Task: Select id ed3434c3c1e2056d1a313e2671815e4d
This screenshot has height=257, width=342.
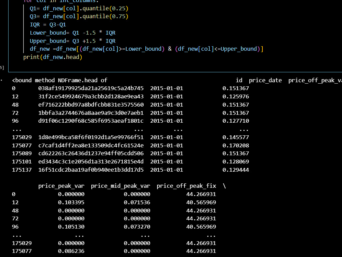Action: pos(91,162)
